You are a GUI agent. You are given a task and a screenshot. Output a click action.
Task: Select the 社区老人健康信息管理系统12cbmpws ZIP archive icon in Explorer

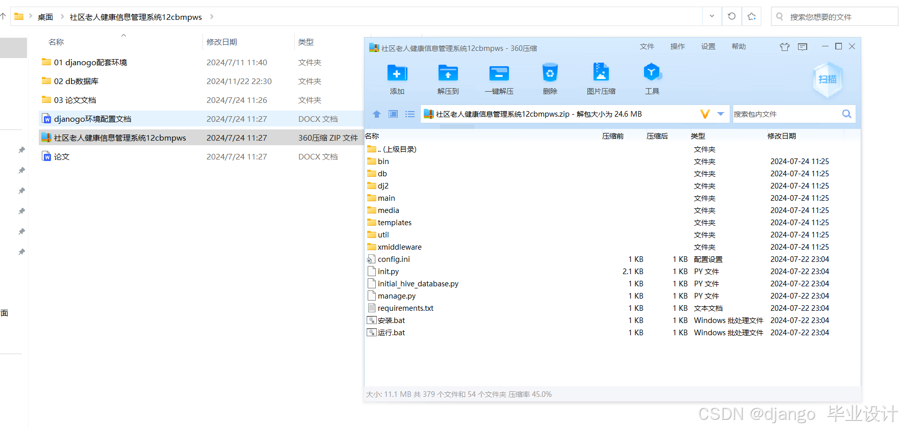(x=46, y=138)
